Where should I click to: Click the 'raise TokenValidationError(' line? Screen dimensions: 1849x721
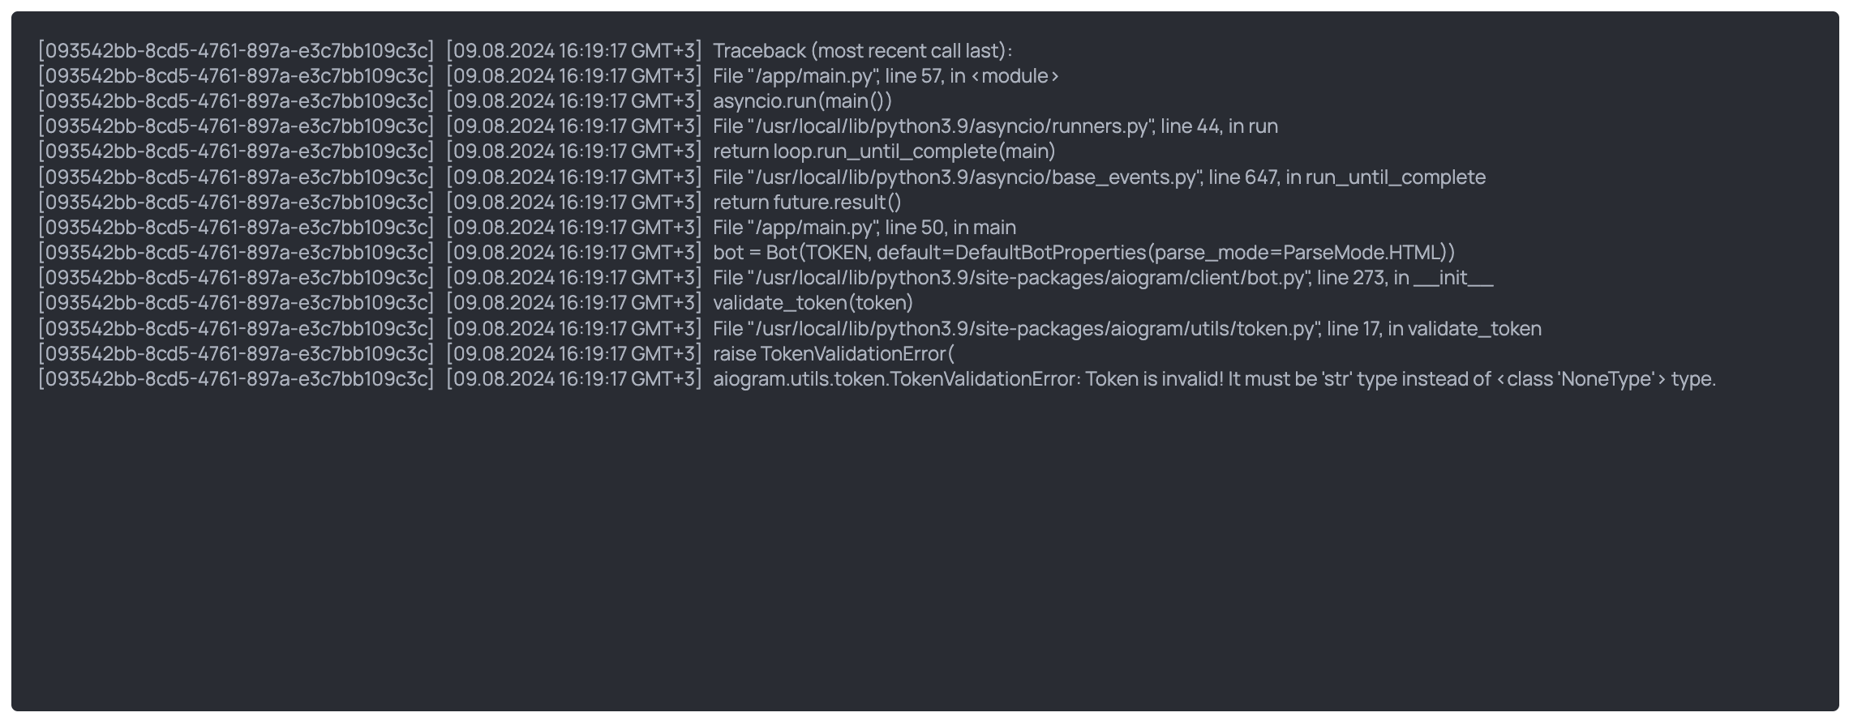point(834,354)
